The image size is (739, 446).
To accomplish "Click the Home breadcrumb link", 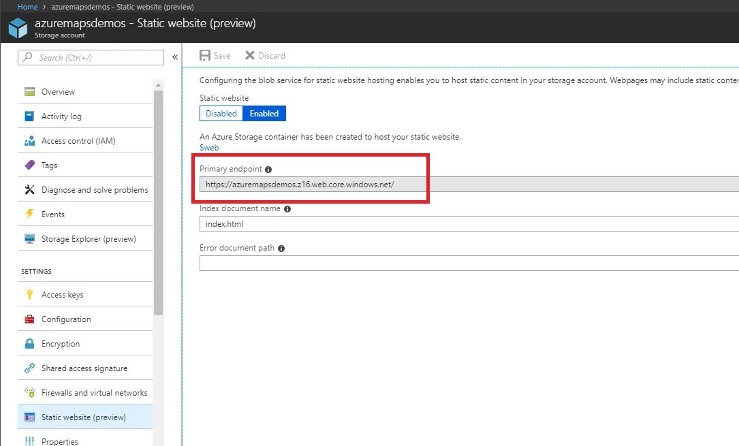I will (27, 7).
